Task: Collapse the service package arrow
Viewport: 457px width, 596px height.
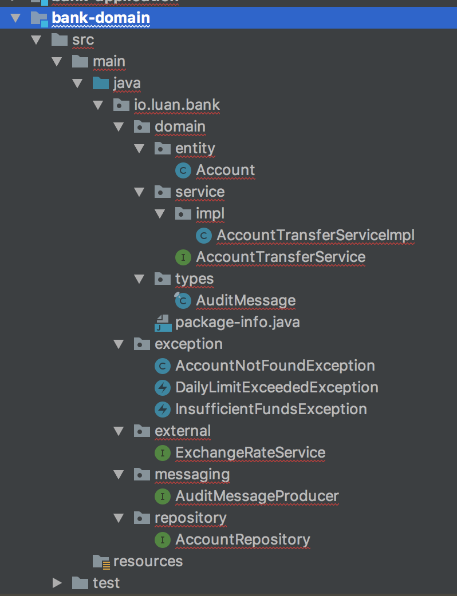Action: pos(139,192)
